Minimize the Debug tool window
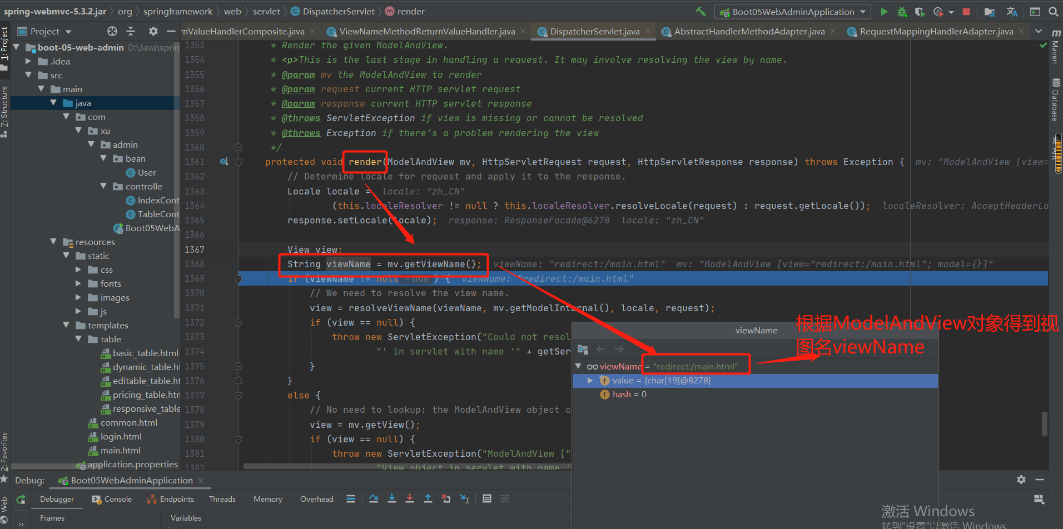 (x=1040, y=479)
